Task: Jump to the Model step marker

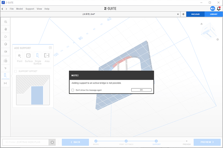Action: pyautogui.click(x=96, y=141)
